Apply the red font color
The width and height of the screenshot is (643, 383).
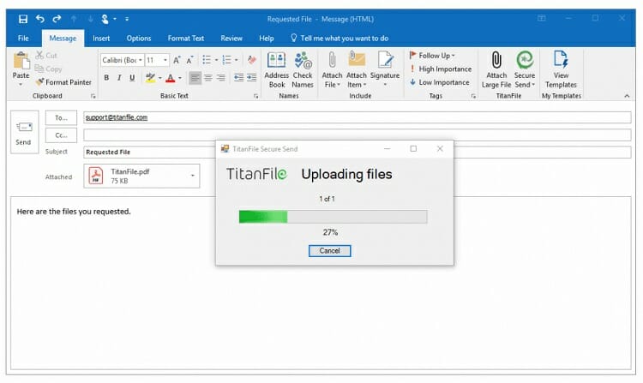point(171,77)
